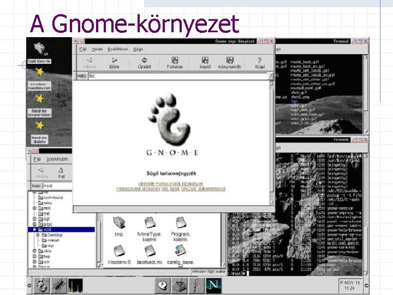Viewport: 393px width, 295px height.
Task: Collapse the selected root folder node
Action: (34, 229)
